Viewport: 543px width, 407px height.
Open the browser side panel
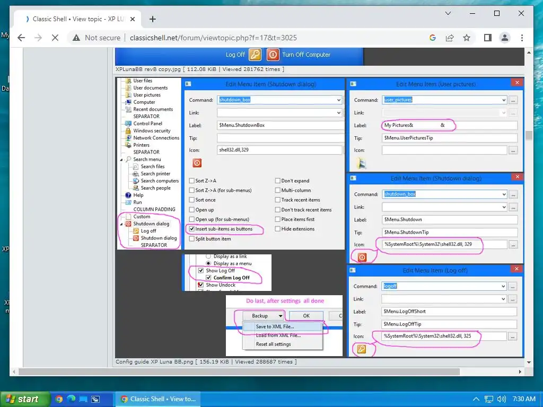point(488,38)
